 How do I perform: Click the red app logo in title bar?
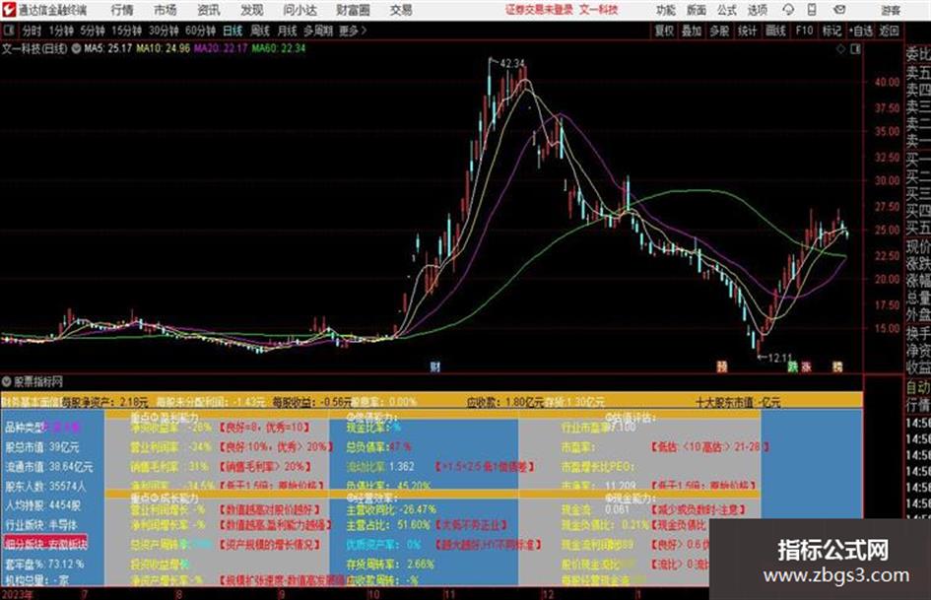9,10
